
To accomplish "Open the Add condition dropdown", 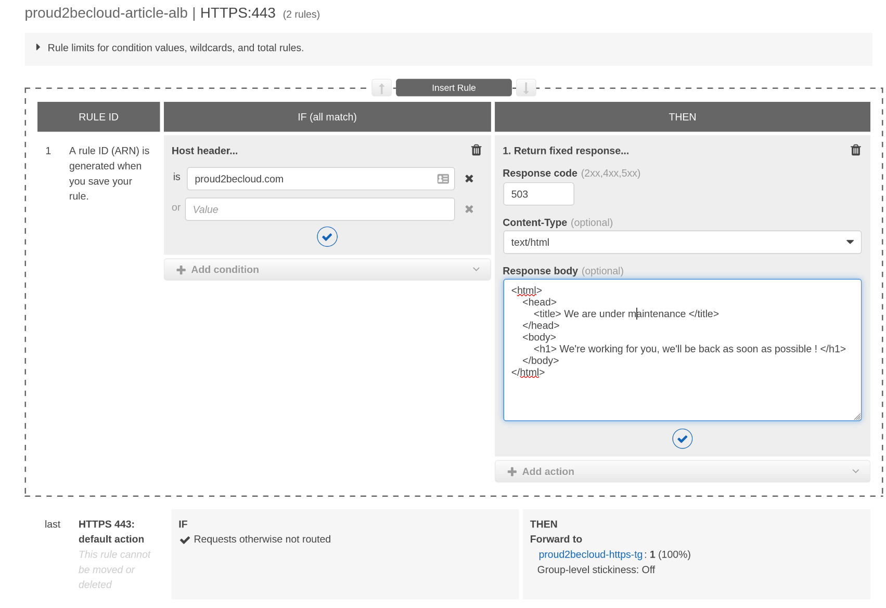I will click(327, 270).
